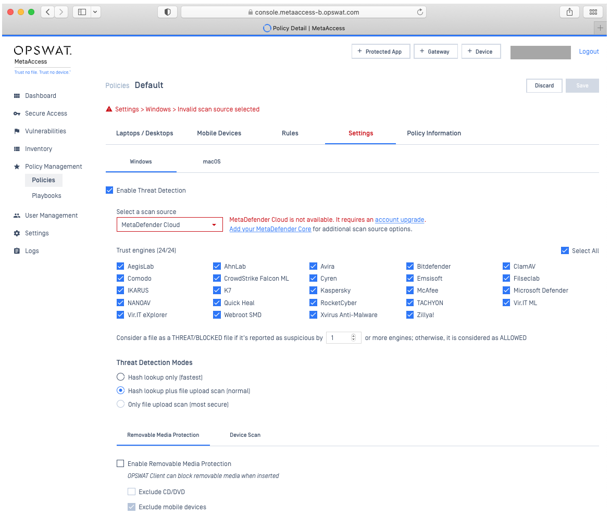Viewport: 610px width, 516px height.
Task: Click the red warning triangle icon
Action: (x=109, y=109)
